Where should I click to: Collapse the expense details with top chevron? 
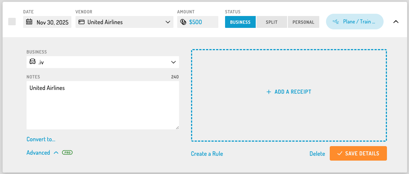coord(396,22)
